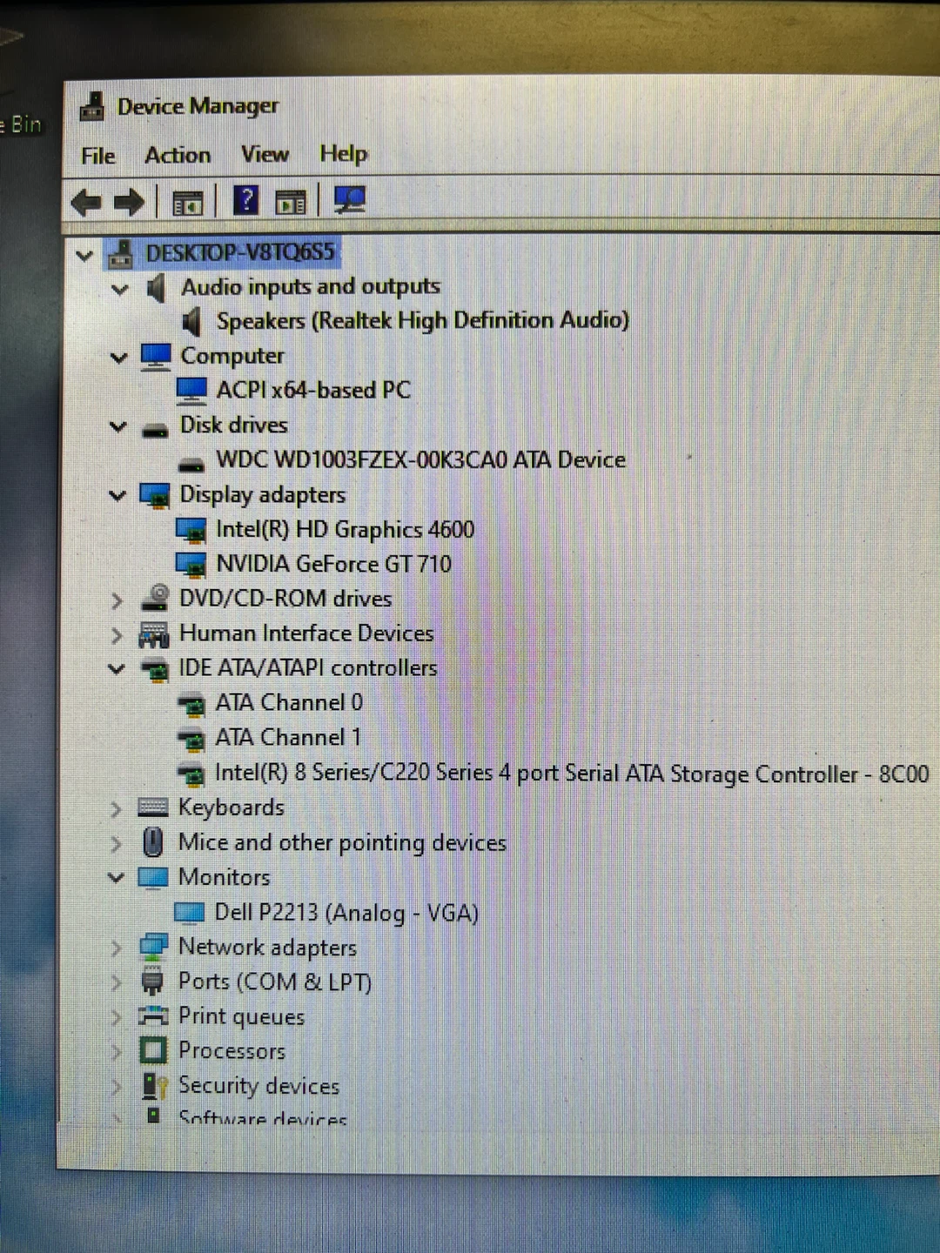This screenshot has width=940, height=1253.
Task: Click the Monitors category icon
Action: 153,877
